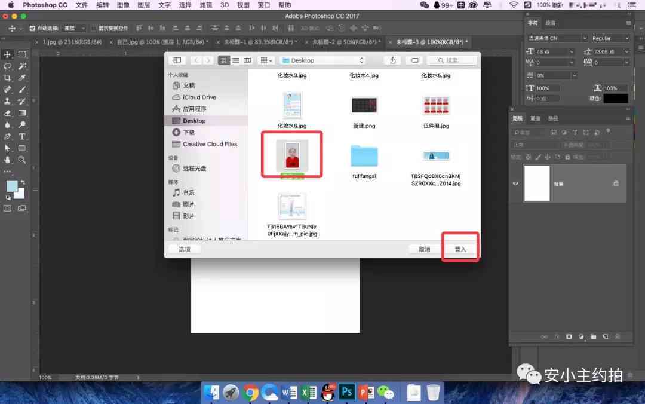Click the background color swatch
Image resolution: width=645 pixels, height=404 pixels.
click(x=20, y=194)
